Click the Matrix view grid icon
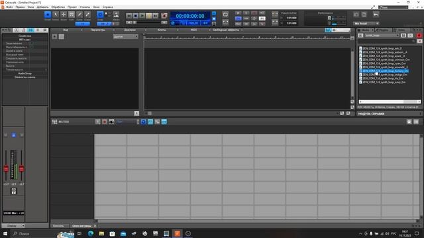 tap(54, 122)
